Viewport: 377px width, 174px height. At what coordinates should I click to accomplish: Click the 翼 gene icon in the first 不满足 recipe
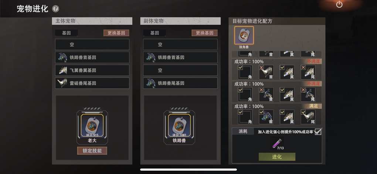pyautogui.click(x=287, y=72)
